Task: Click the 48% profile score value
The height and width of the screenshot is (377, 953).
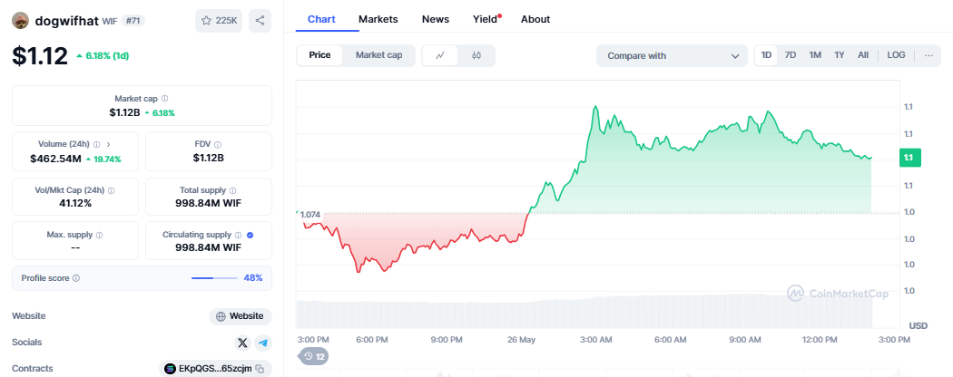Action: click(253, 278)
